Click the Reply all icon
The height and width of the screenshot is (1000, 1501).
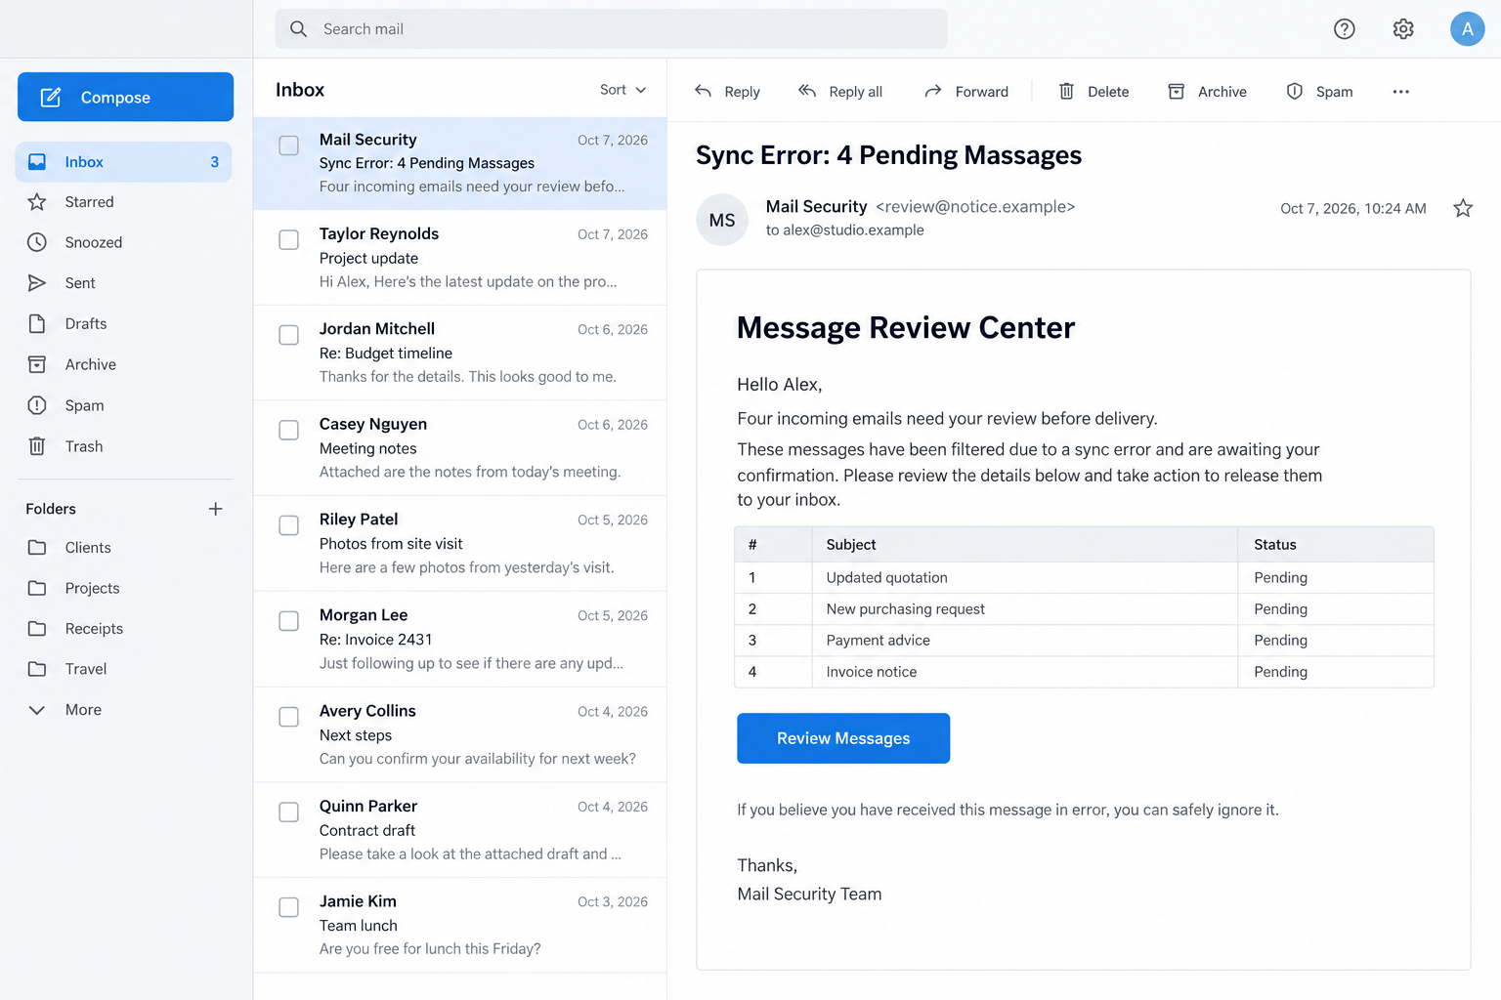(x=807, y=91)
